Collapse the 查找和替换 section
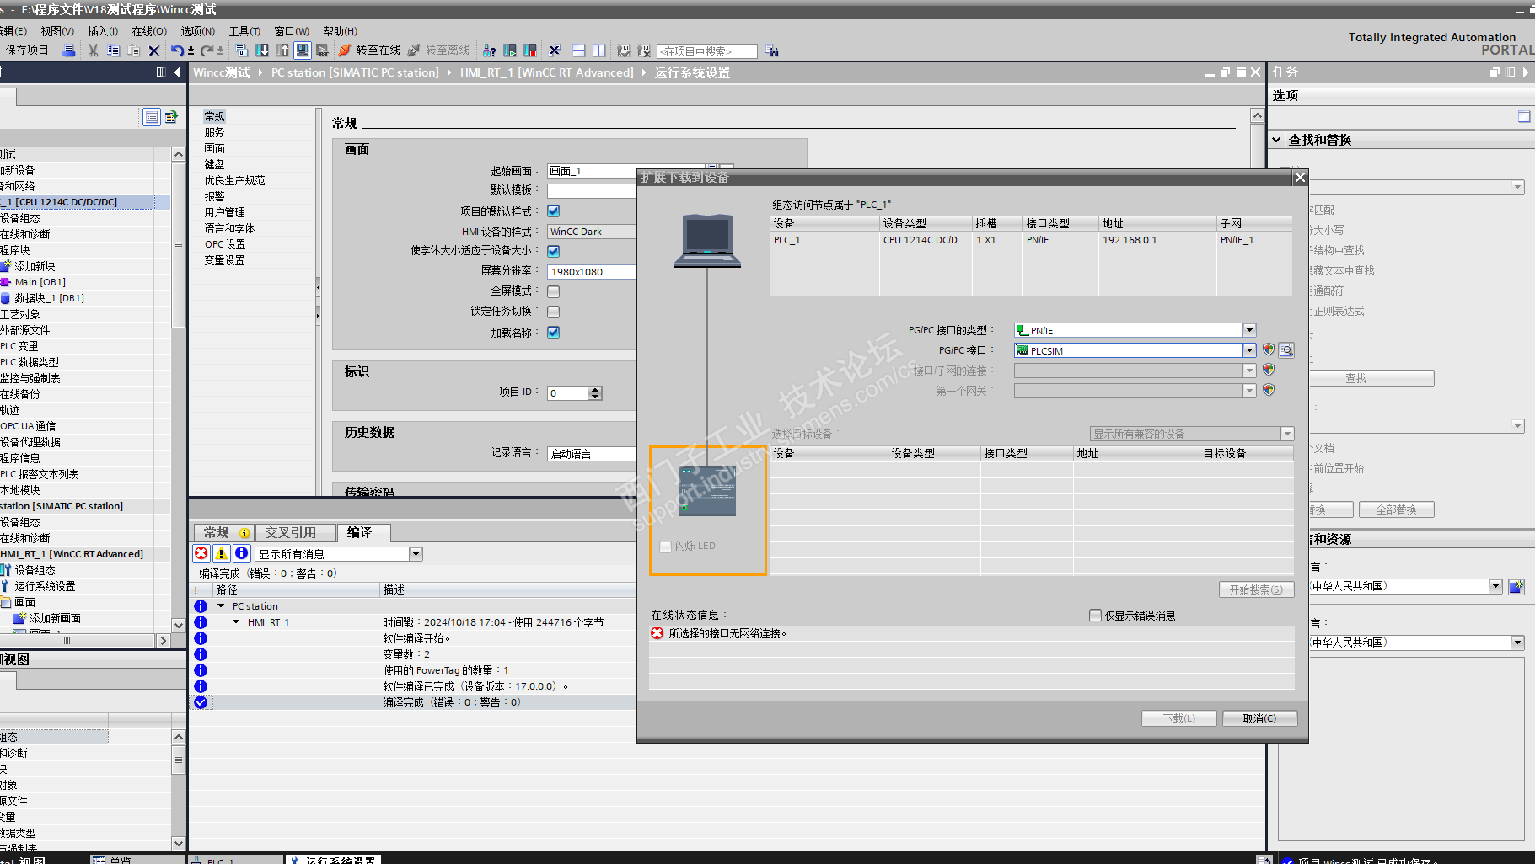Viewport: 1535px width, 864px height. pyautogui.click(x=1276, y=140)
